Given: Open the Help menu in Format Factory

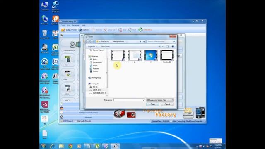Looking at the screenshot, I should point(84,25).
